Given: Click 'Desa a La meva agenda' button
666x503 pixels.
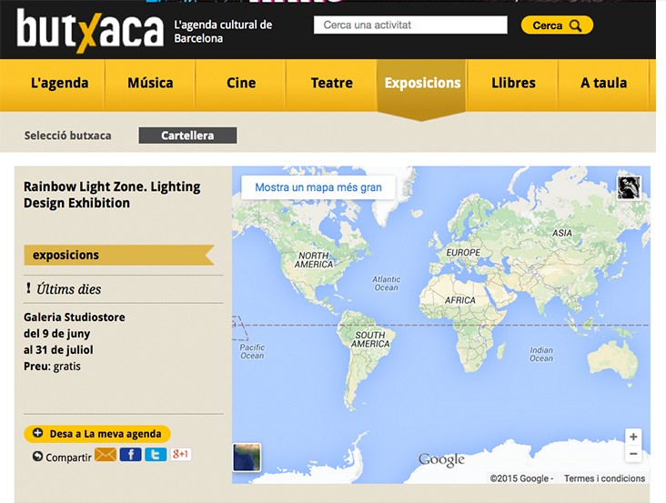Looking at the screenshot, I should click(x=97, y=434).
